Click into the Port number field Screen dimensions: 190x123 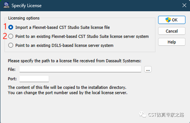[x=34, y=79]
